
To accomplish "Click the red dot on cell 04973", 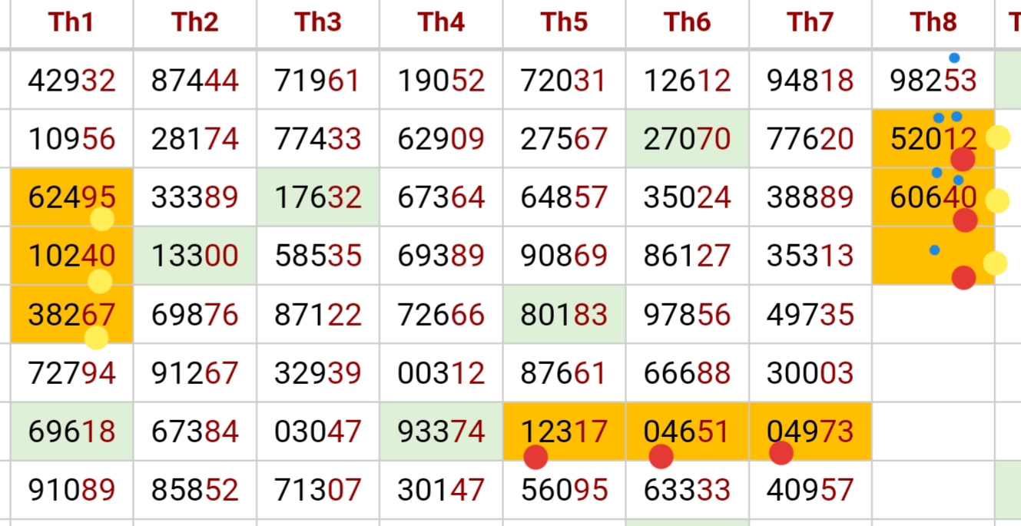I will [781, 453].
